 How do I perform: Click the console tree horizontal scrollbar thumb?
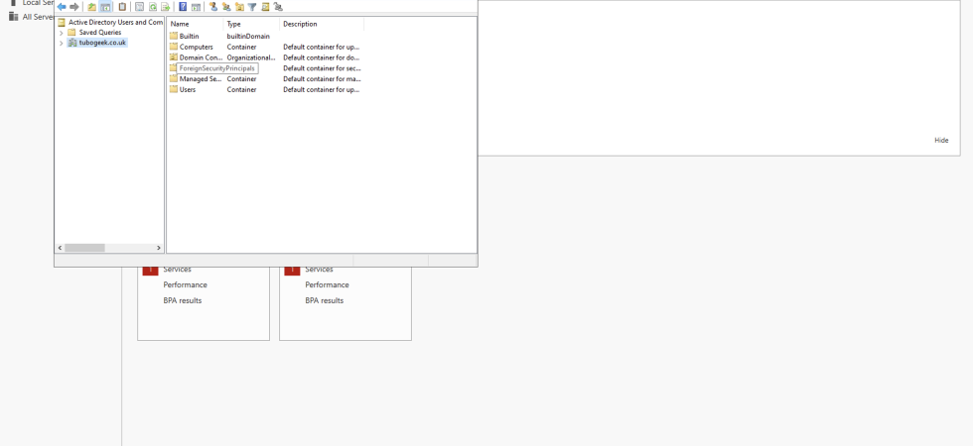click(84, 248)
